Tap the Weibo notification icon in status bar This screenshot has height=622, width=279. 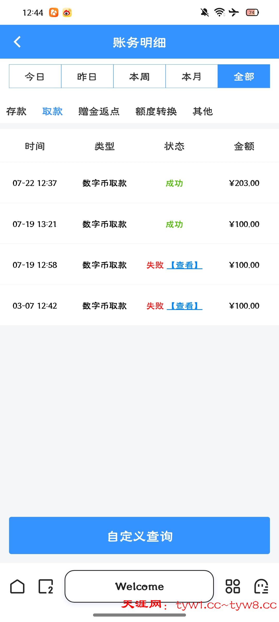tap(67, 12)
